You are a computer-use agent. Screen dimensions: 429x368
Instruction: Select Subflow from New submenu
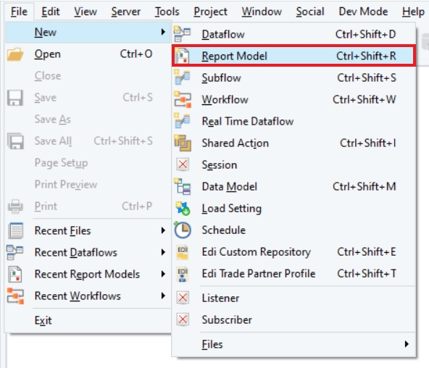293,78
